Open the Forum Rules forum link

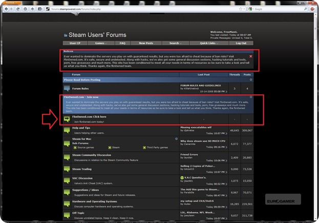coord(80,89)
